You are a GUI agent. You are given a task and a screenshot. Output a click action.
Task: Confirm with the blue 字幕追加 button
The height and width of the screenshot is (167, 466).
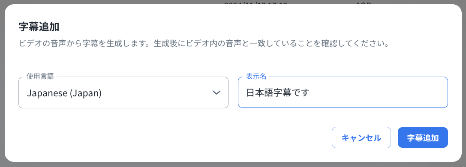423,137
